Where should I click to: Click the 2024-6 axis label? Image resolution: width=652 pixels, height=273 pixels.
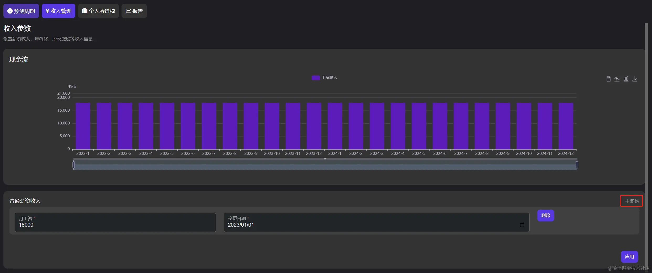[440, 154]
